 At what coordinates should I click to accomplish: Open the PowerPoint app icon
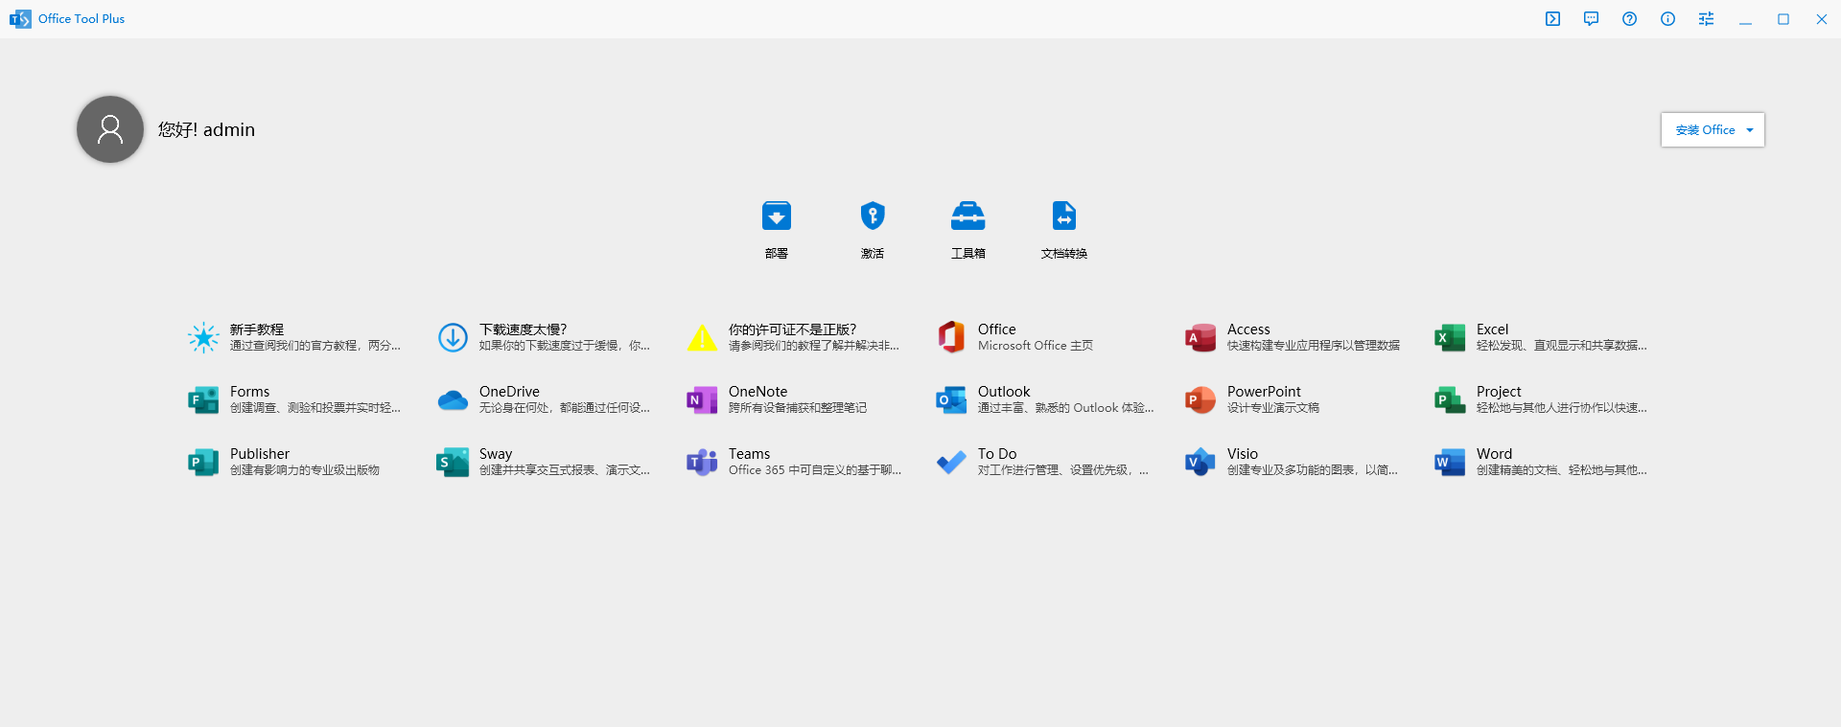click(x=1200, y=399)
